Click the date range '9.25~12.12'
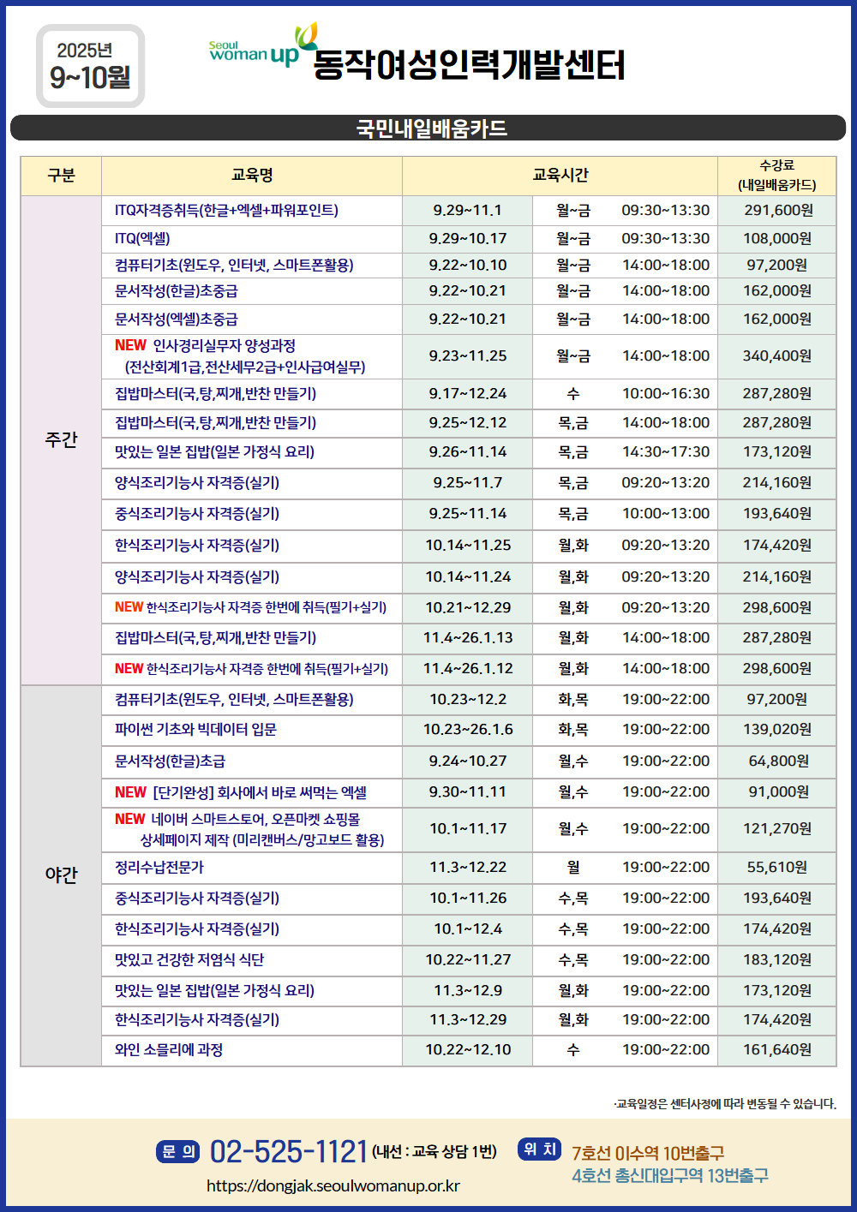Screen dimensions: 857x1212 point(468,423)
